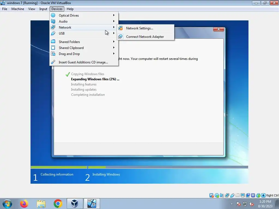Click the USB plug icon in menu

53,33
